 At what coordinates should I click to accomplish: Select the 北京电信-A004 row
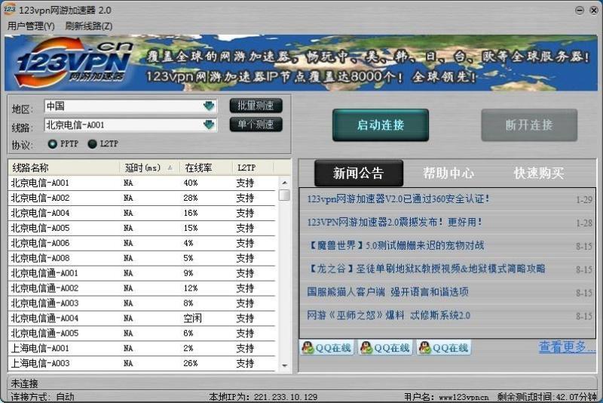tap(142, 213)
